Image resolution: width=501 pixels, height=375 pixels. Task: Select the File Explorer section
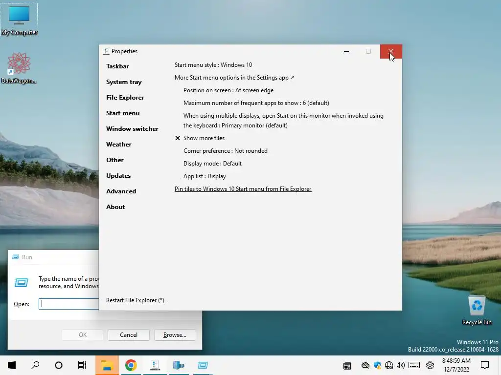[125, 98]
